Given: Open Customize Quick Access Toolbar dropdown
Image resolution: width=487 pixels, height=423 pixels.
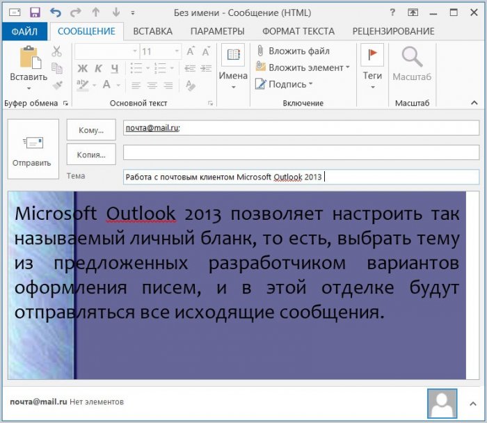Looking at the screenshot, I should (x=133, y=13).
